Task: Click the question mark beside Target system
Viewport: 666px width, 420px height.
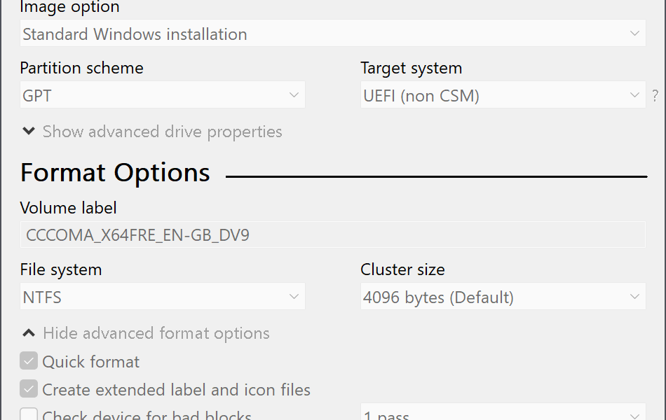Action: tap(655, 95)
